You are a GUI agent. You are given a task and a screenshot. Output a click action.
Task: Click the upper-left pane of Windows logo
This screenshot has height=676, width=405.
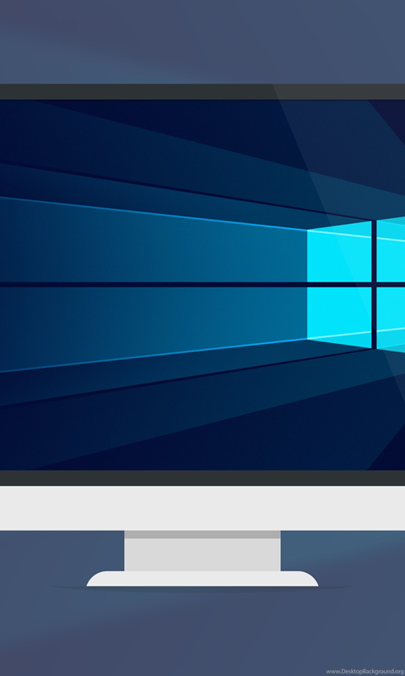pos(339,252)
